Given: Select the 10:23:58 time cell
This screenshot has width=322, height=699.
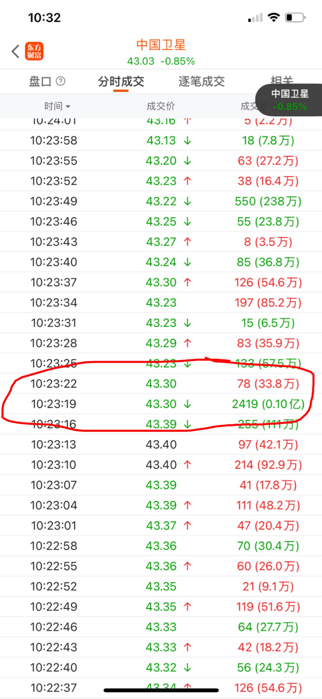Looking at the screenshot, I should point(54,140).
